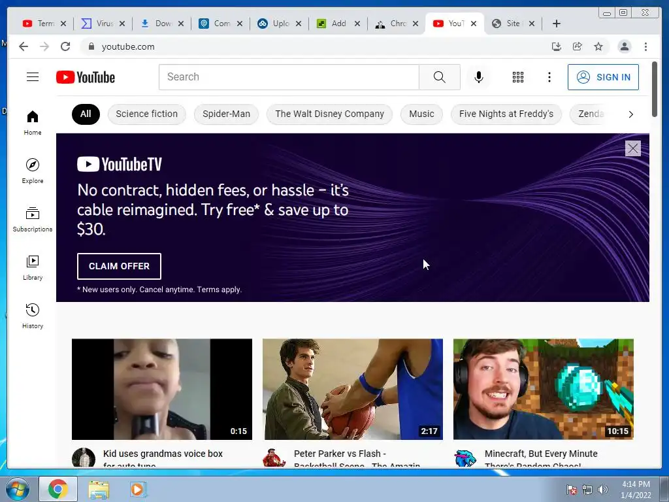Open Kid uses grandmas voice box title
The image size is (669, 502).
[163, 458]
